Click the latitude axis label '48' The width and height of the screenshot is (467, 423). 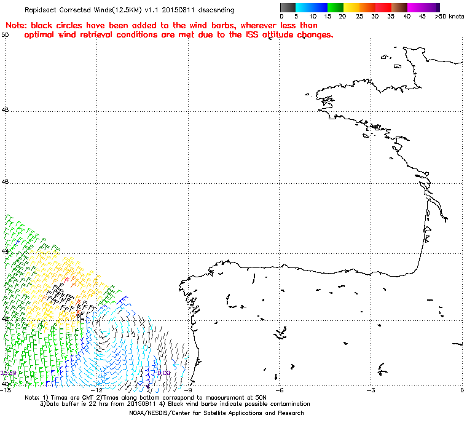[5, 110]
